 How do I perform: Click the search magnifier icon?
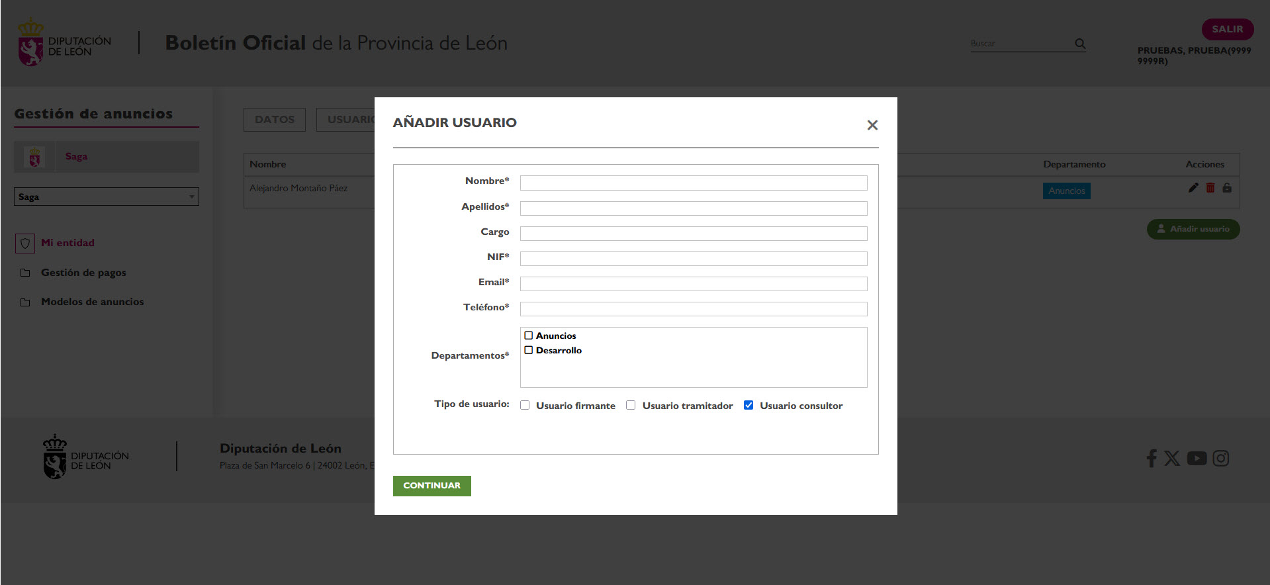pos(1080,44)
